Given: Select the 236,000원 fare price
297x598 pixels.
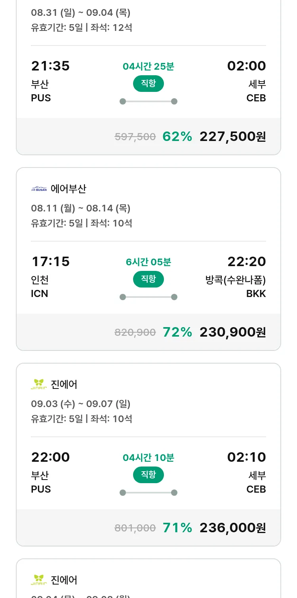Looking at the screenshot, I should click(232, 528).
